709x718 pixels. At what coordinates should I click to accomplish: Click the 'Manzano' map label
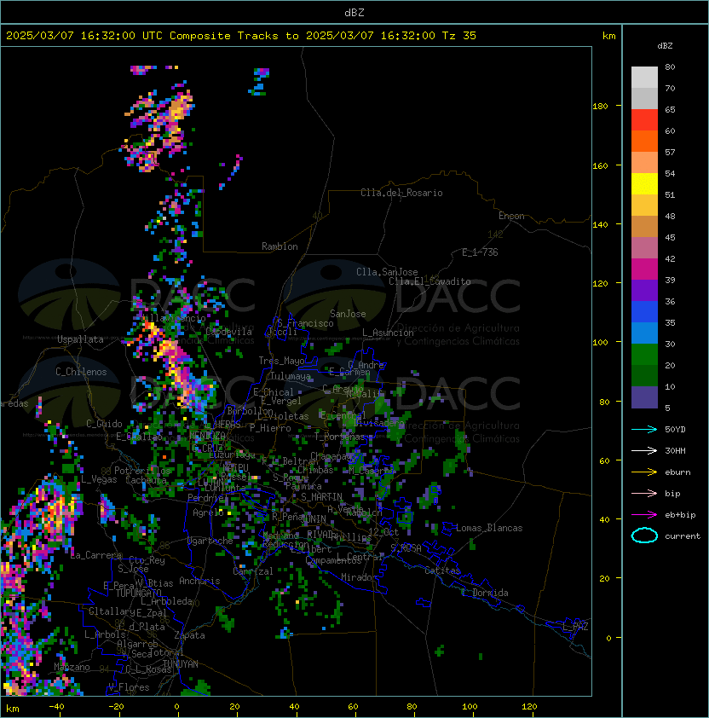pos(72,667)
